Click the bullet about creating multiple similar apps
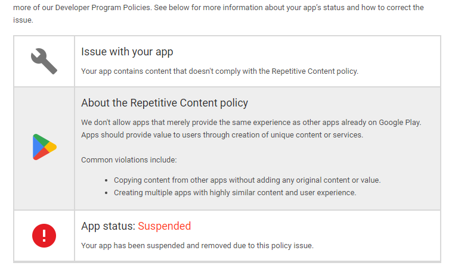The height and width of the screenshot is (269, 452). click(x=235, y=193)
